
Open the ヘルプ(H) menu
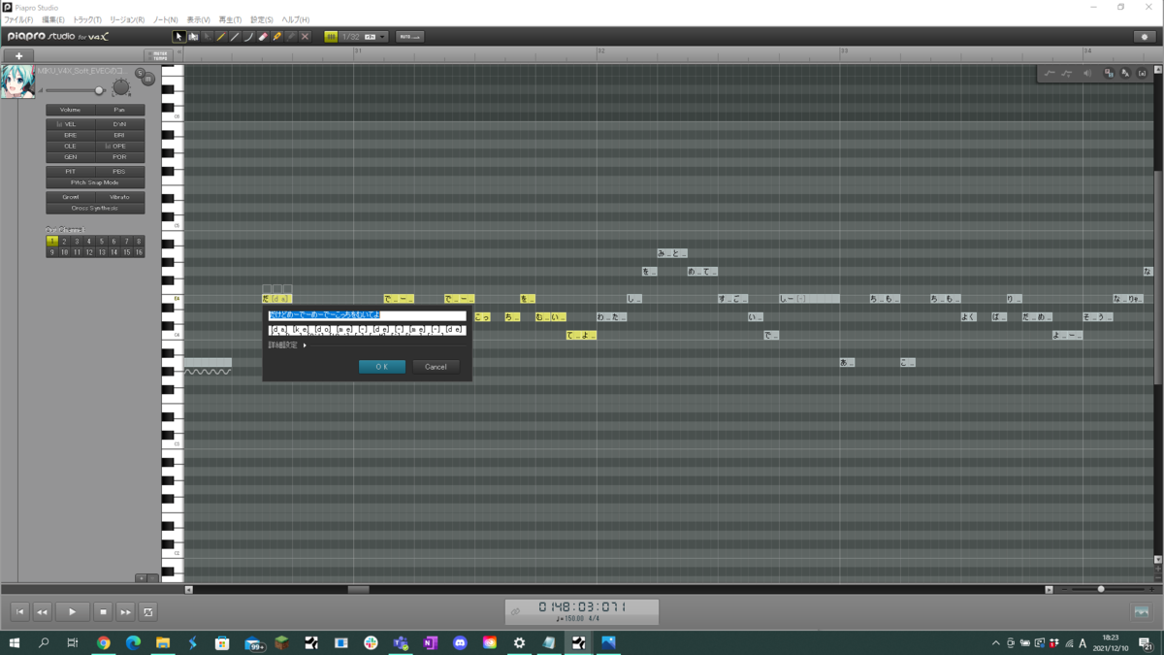click(x=295, y=19)
